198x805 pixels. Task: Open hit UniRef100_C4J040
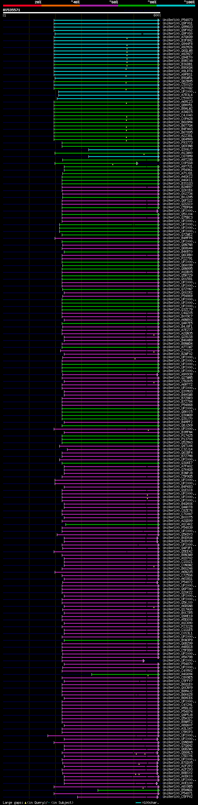tap(177, 115)
